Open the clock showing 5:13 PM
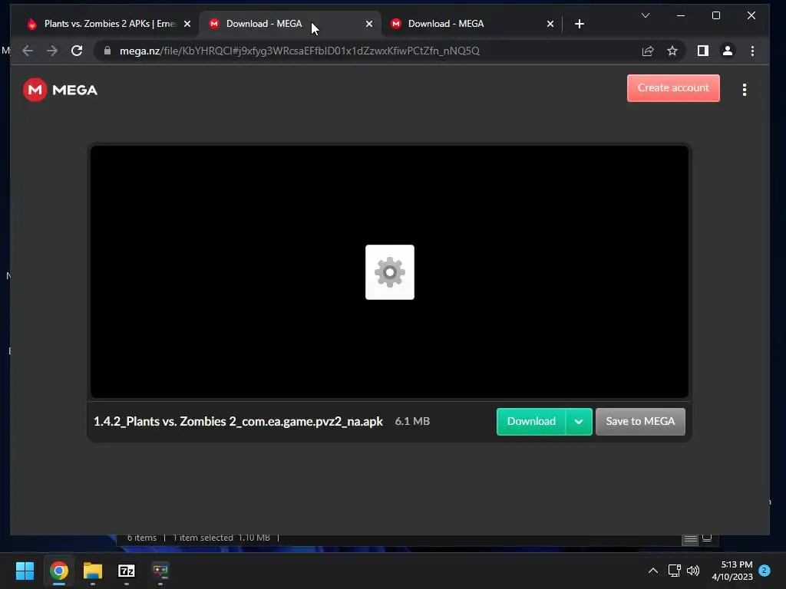Screen dimensions: 786x589 732,571
